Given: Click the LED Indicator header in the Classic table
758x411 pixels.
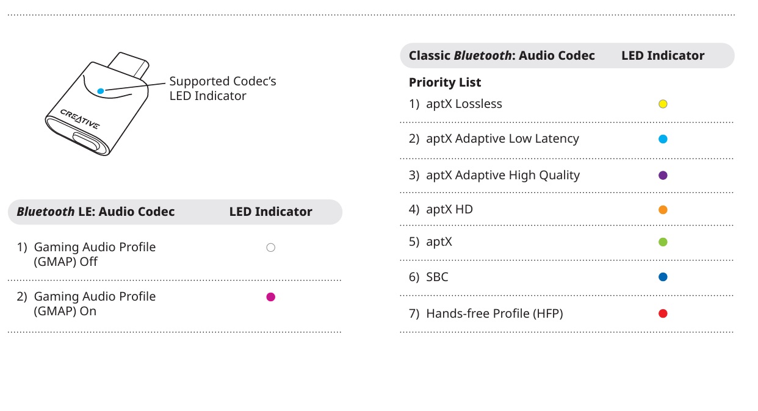Looking at the screenshot, I should coord(663,55).
